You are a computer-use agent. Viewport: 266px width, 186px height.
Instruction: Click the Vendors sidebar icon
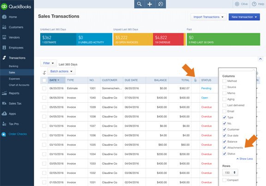click(x=4, y=37)
